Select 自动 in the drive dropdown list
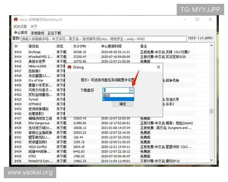The image size is (228, 182). pyautogui.click(x=118, y=95)
